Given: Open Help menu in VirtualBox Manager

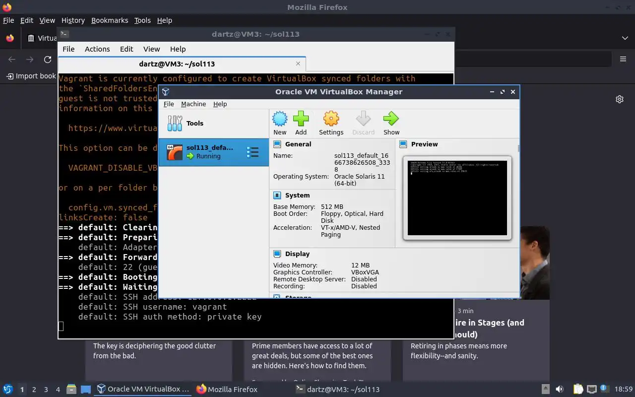Looking at the screenshot, I should coord(220,104).
